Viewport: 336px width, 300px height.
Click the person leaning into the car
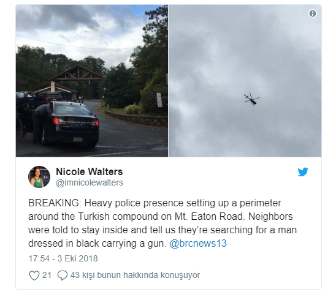41,123
